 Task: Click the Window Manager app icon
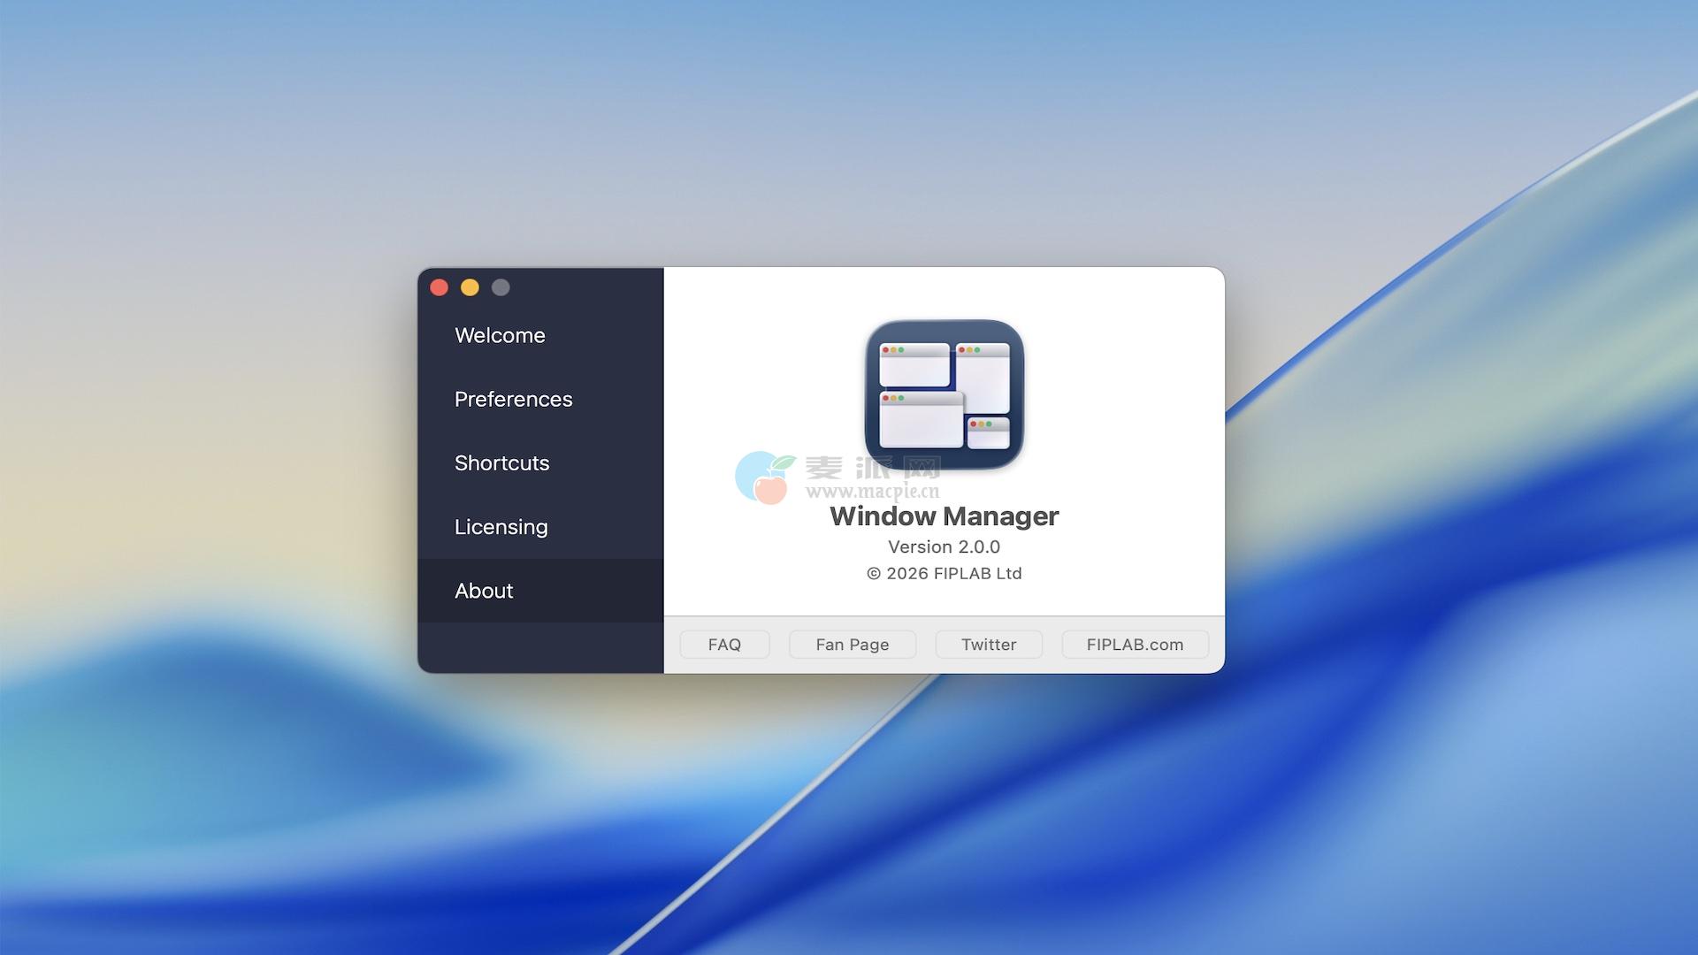click(944, 394)
